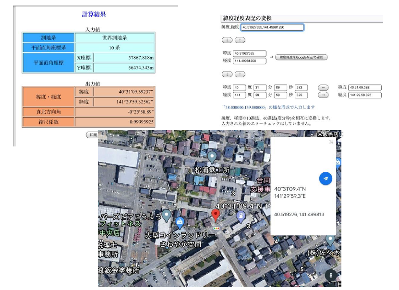Select the pin beside リバーズピアこうよう label
399x290 pixels.
[x=166, y=216]
